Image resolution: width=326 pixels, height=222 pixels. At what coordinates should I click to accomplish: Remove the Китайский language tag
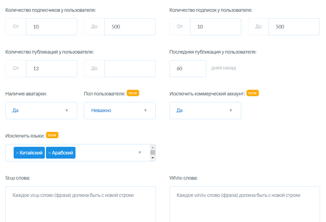[17, 153]
